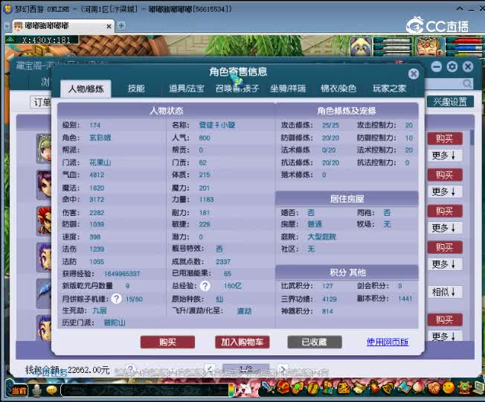Switch chat channel with 当前 button

(19, 390)
